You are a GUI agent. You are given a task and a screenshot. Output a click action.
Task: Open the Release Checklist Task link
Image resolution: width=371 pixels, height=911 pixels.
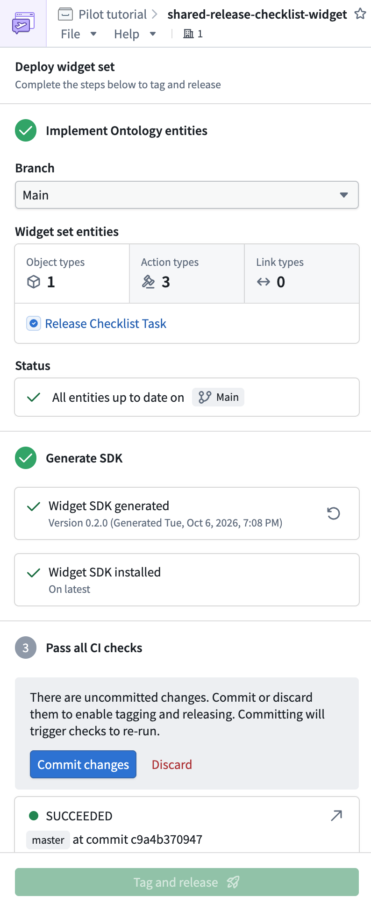106,323
